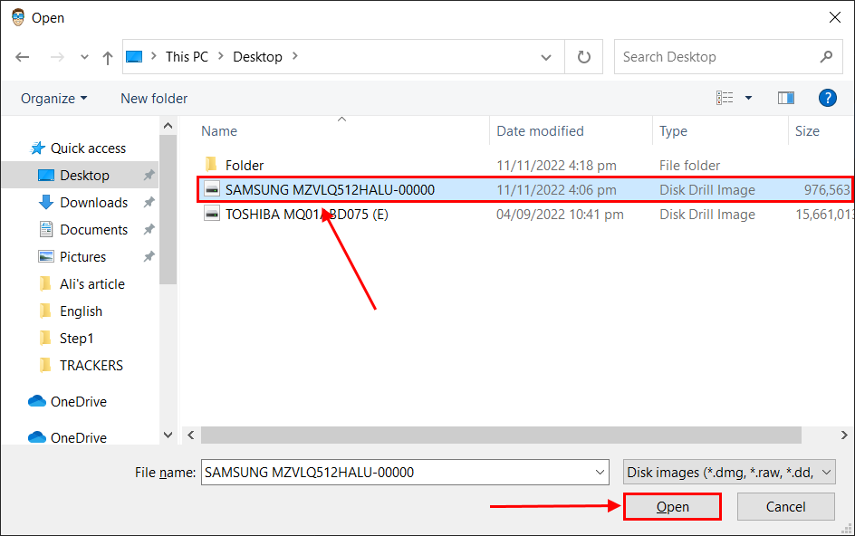Click pin icon next to Desktop
The height and width of the screenshot is (536, 855).
[x=149, y=175]
